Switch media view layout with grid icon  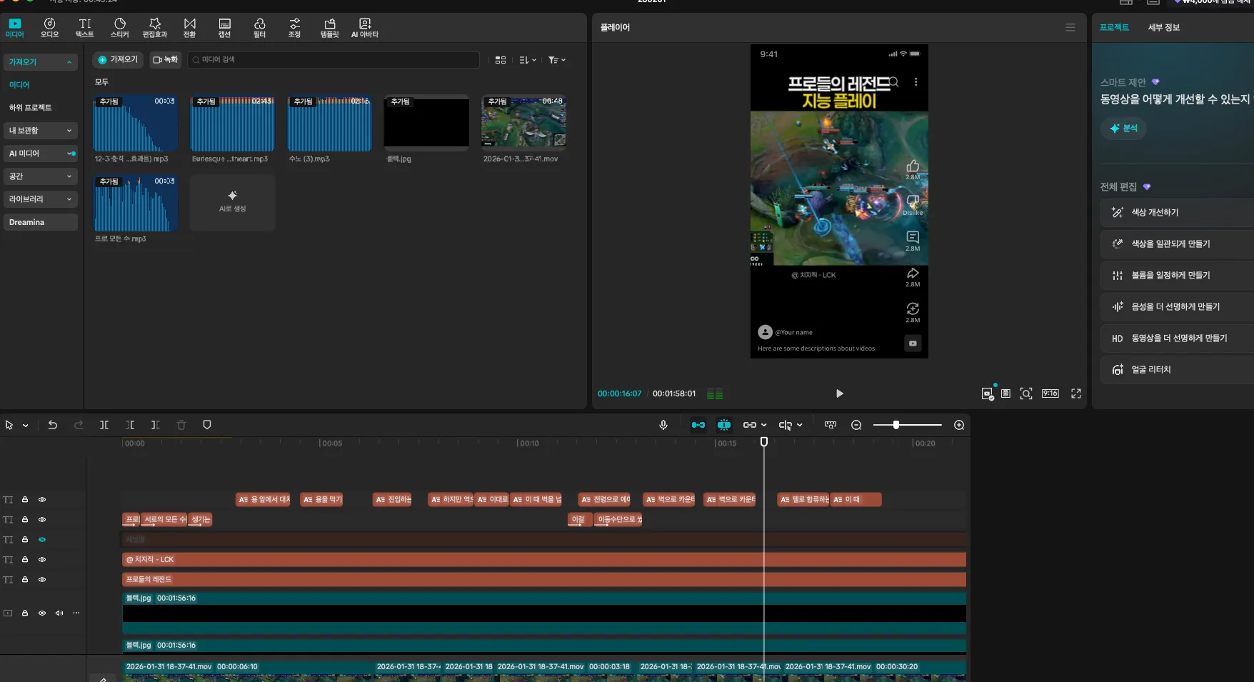(501, 60)
